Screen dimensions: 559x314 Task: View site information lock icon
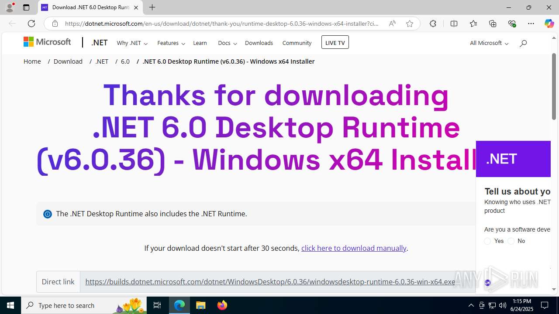[55, 24]
